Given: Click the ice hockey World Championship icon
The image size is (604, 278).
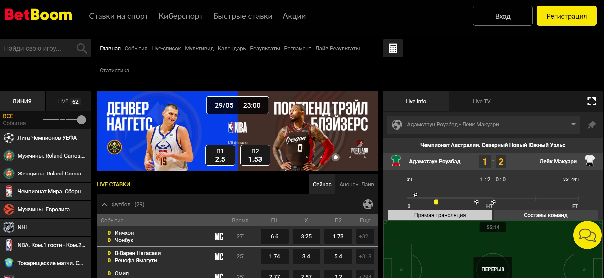Looking at the screenshot, I should (9, 191).
